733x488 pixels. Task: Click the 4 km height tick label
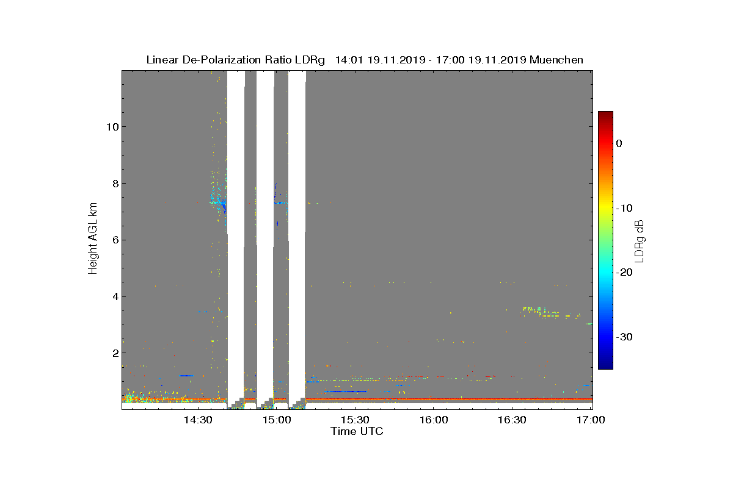115,296
